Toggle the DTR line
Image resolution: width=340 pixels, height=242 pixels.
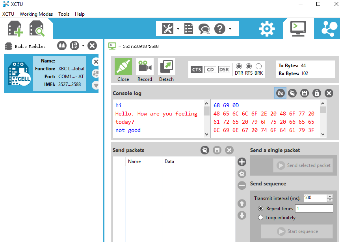coord(239,66)
